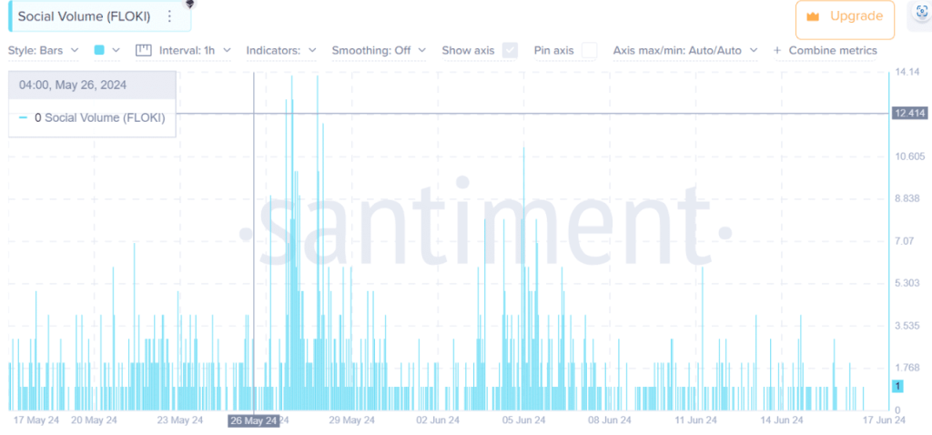Click the highlighted 26 May 24 date marker
The width and height of the screenshot is (932, 435).
point(254,420)
